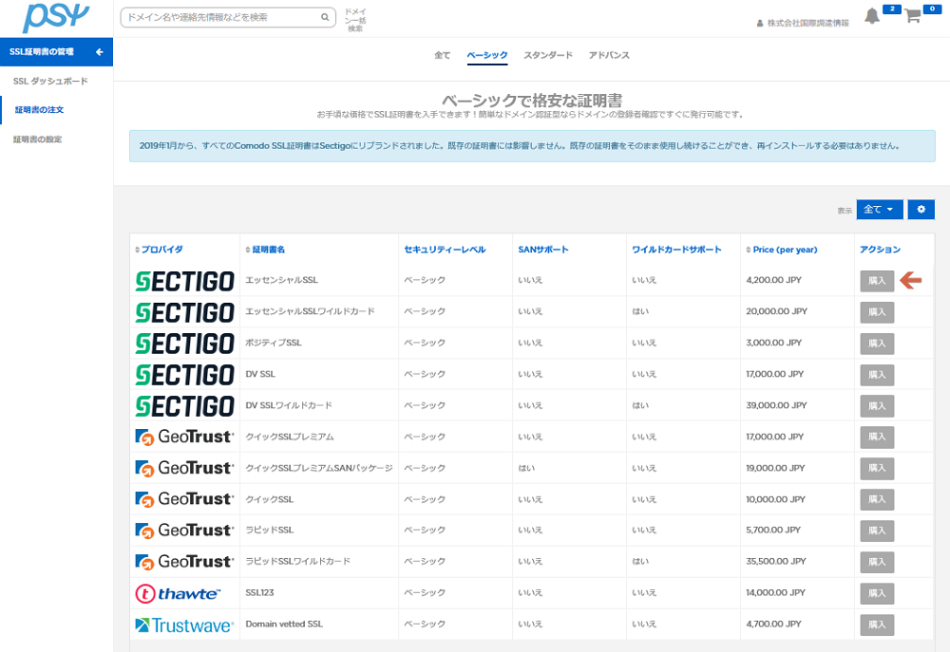Click 購入 for ポジティブSSL
Image resolution: width=950 pixels, height=652 pixels.
pyautogui.click(x=877, y=344)
